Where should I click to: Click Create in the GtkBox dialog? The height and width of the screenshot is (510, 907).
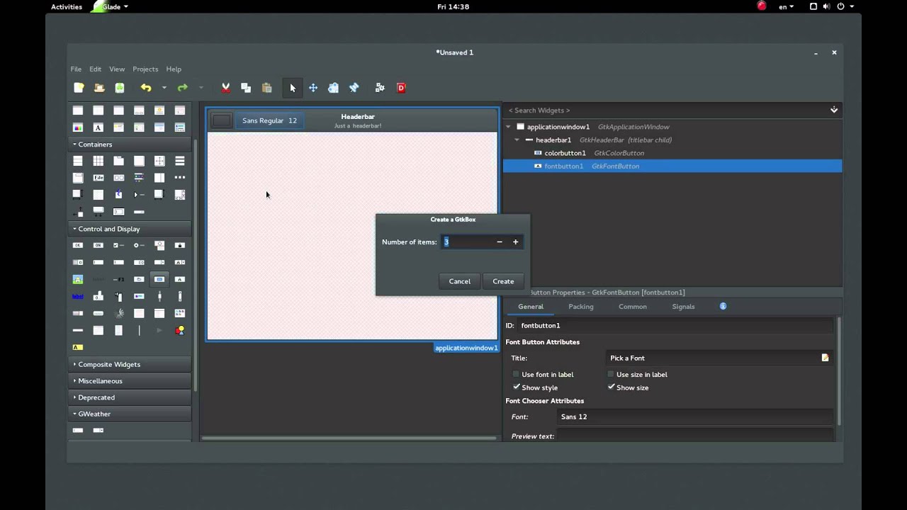pyautogui.click(x=503, y=281)
